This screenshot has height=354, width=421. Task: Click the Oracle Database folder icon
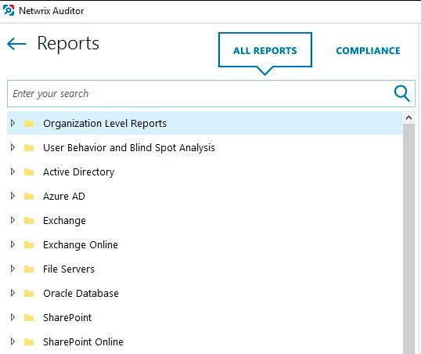29,293
